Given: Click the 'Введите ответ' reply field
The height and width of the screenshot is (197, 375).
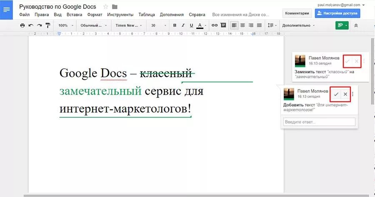Looking at the screenshot, I should point(319,122).
